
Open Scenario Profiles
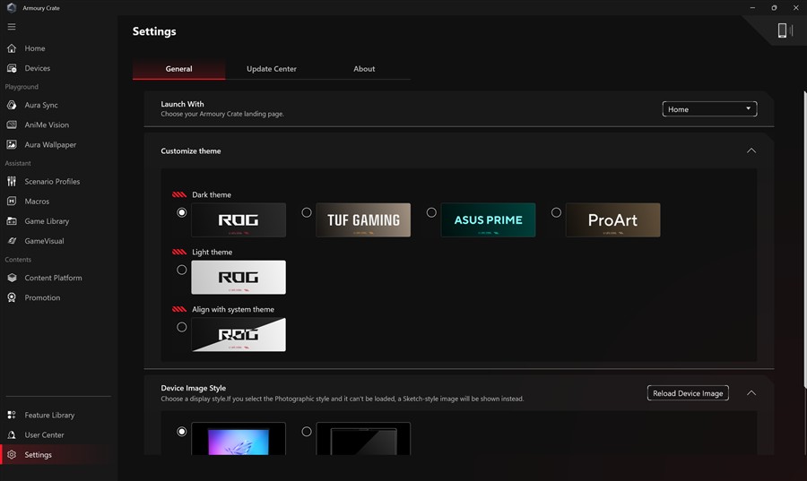52,181
